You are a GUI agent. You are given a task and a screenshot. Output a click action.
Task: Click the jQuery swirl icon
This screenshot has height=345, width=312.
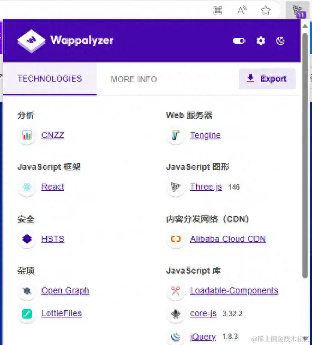tap(176, 337)
